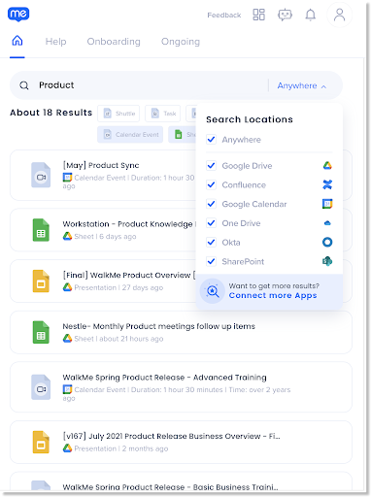This screenshot has width=371, height=497.
Task: Click the Google Drive logo in locations list
Action: click(x=327, y=166)
